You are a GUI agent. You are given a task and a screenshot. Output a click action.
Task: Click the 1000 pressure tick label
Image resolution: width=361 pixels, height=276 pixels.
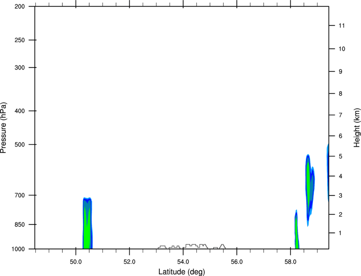pyautogui.click(x=18, y=249)
